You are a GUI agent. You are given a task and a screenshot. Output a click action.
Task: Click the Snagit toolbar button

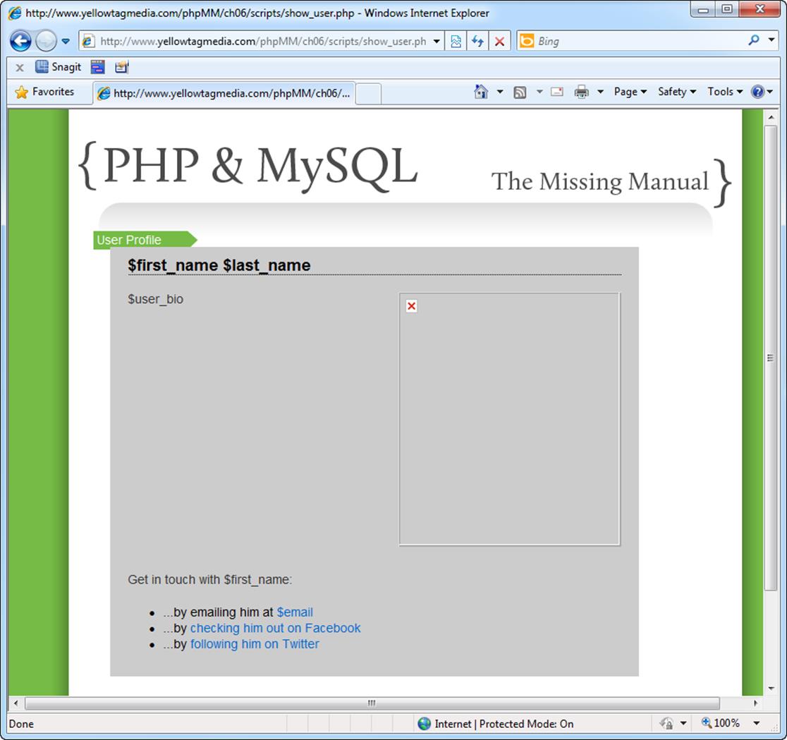click(59, 67)
